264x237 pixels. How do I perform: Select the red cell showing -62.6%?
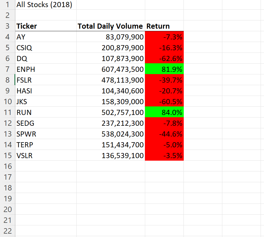click(164, 58)
